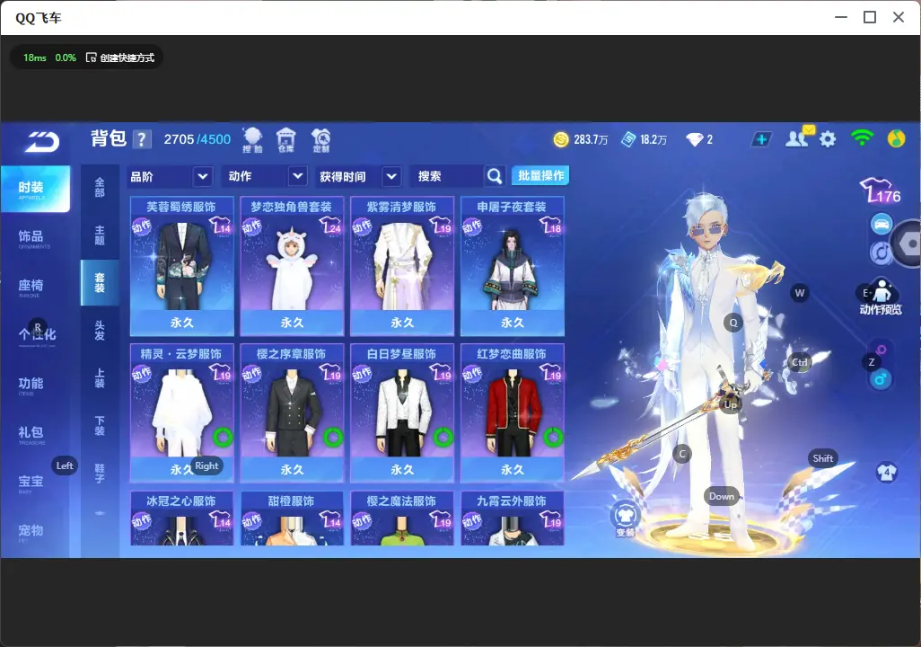Select the 甜橙服饰 outfit card
The height and width of the screenshot is (647, 921).
pos(292,518)
